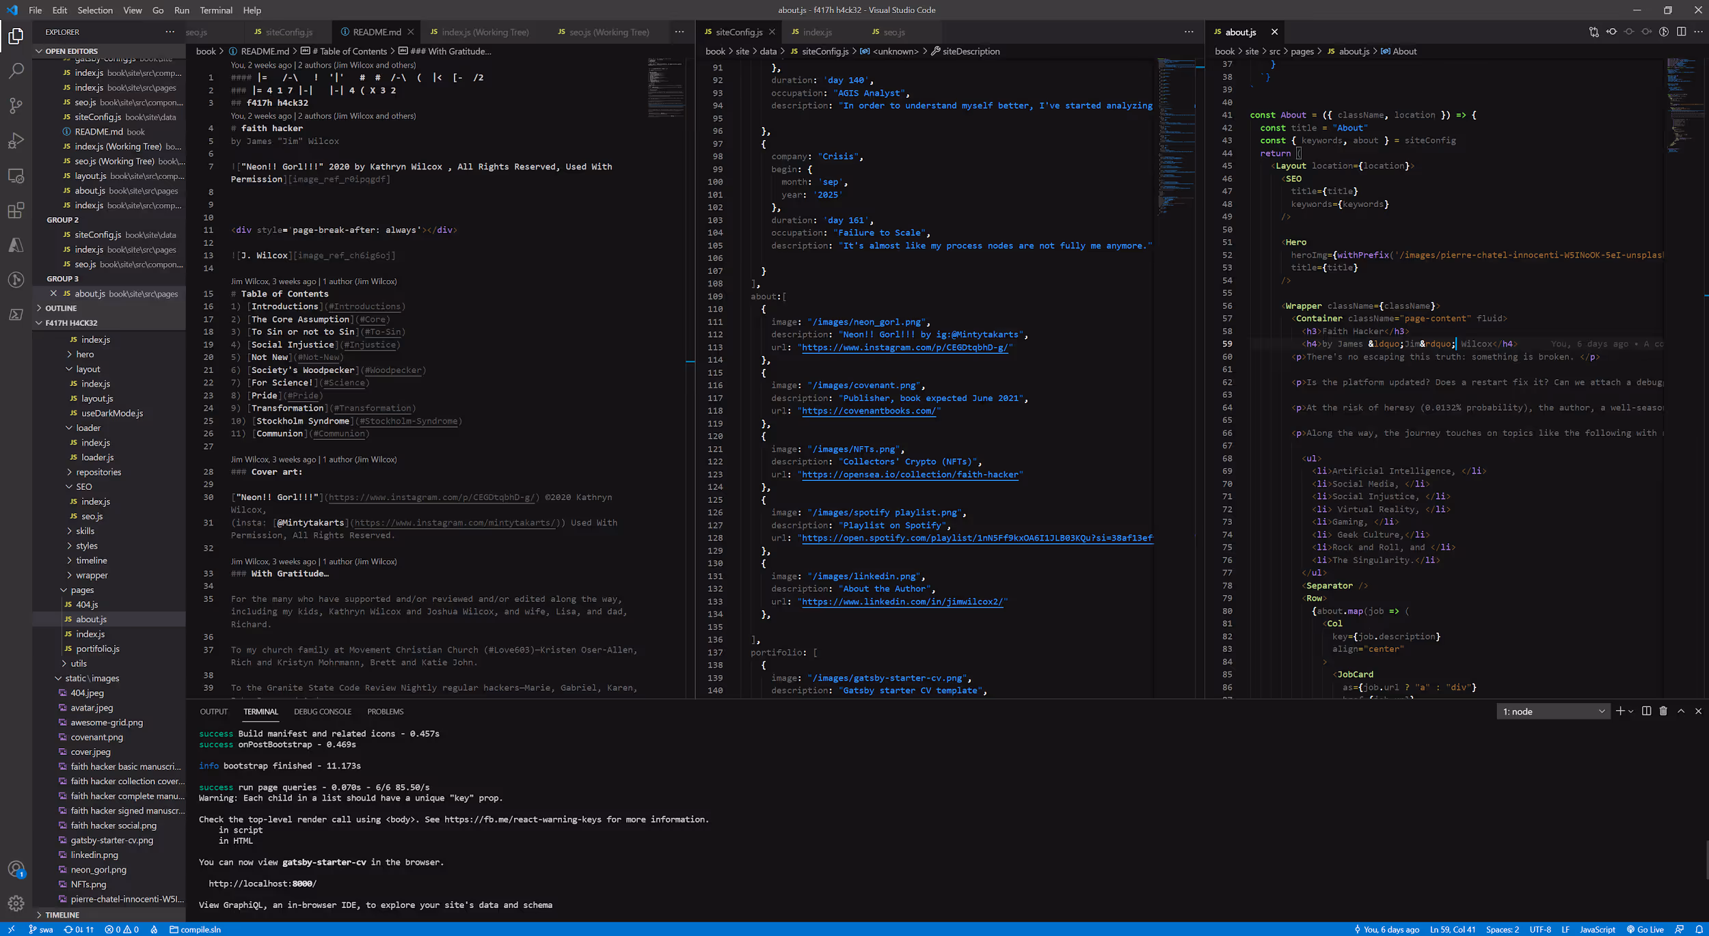
Task: Open the Extensions view
Action: point(16,210)
